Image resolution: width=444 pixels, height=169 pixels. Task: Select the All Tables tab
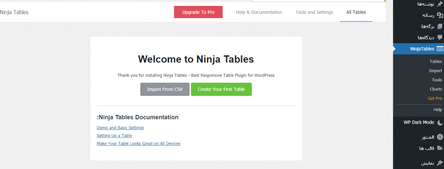(x=356, y=13)
